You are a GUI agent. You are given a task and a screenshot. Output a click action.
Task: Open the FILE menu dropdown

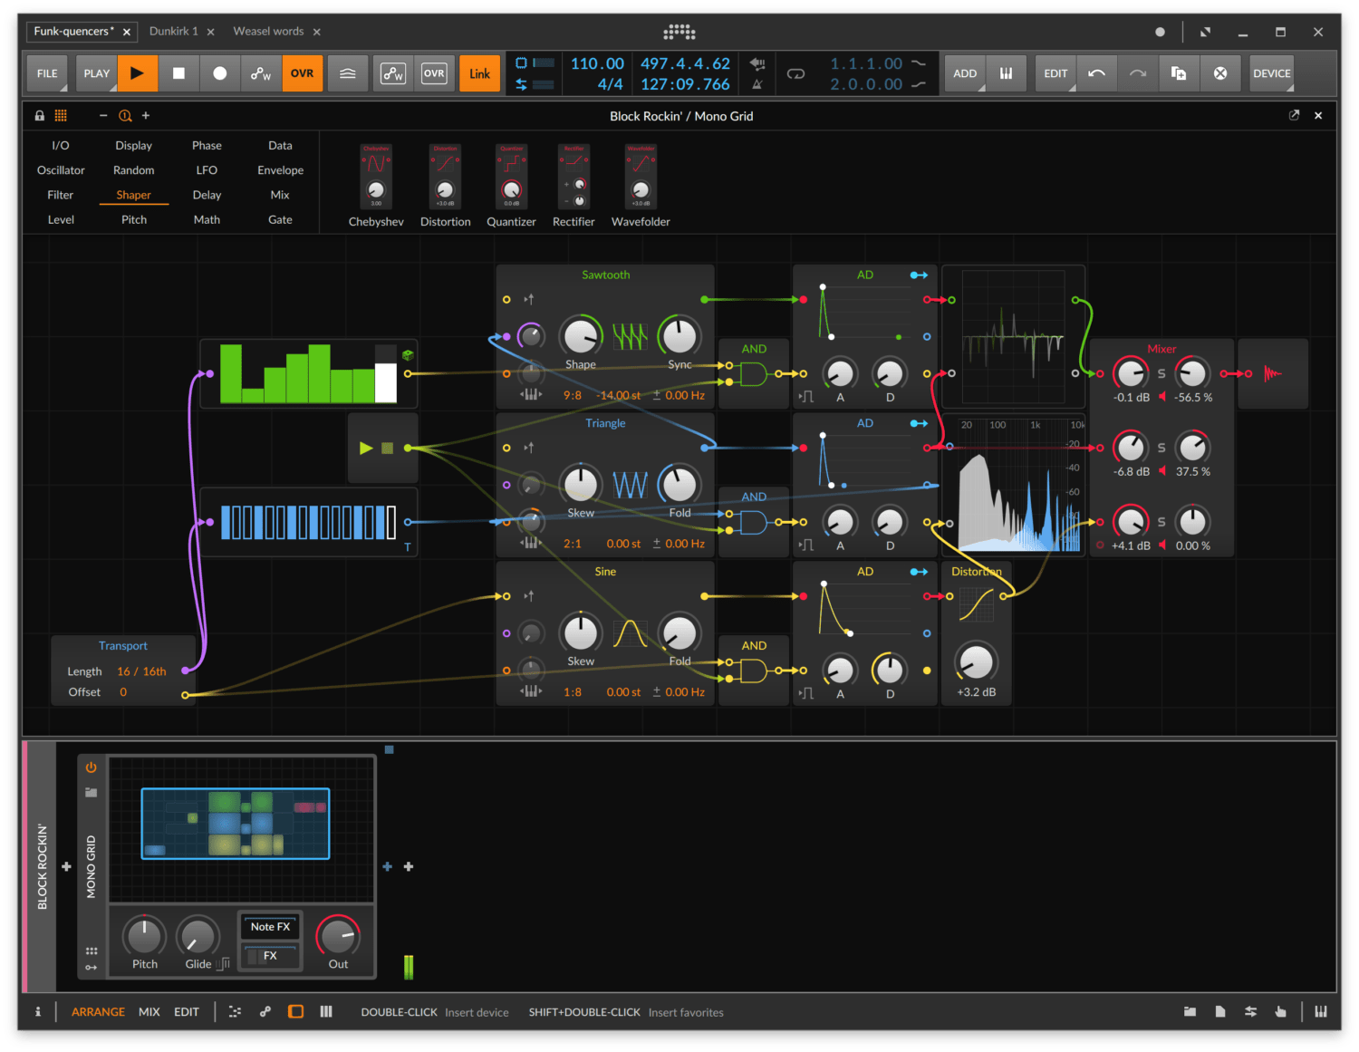[46, 73]
